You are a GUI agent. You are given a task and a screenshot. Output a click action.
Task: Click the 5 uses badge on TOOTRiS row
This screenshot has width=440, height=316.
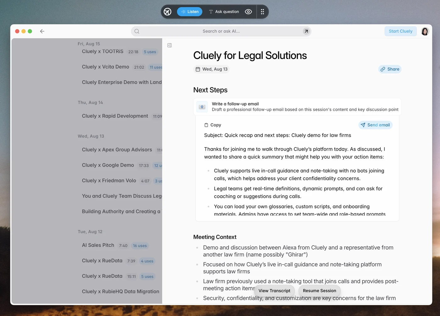click(x=150, y=52)
